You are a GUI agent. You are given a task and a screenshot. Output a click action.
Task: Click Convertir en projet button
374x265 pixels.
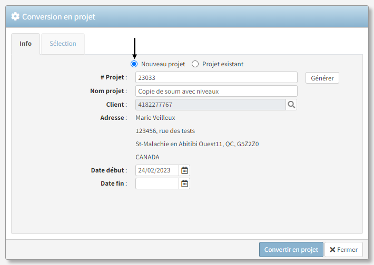[x=291, y=250]
